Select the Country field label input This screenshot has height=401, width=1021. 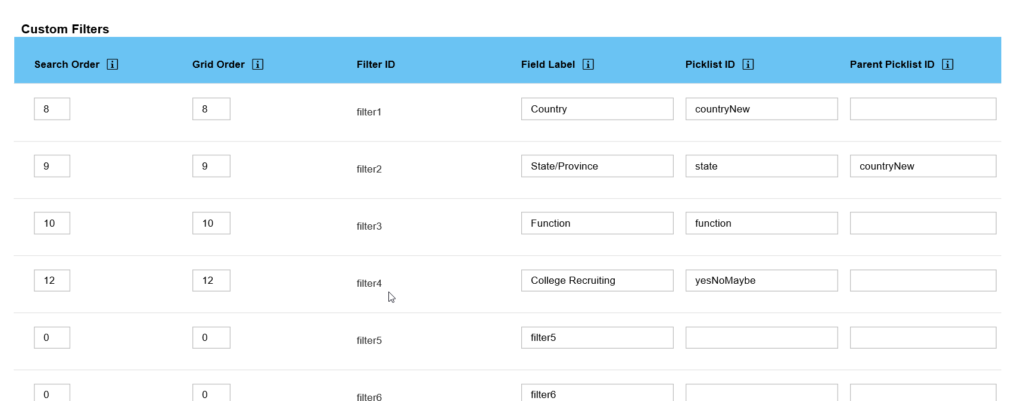(x=597, y=109)
